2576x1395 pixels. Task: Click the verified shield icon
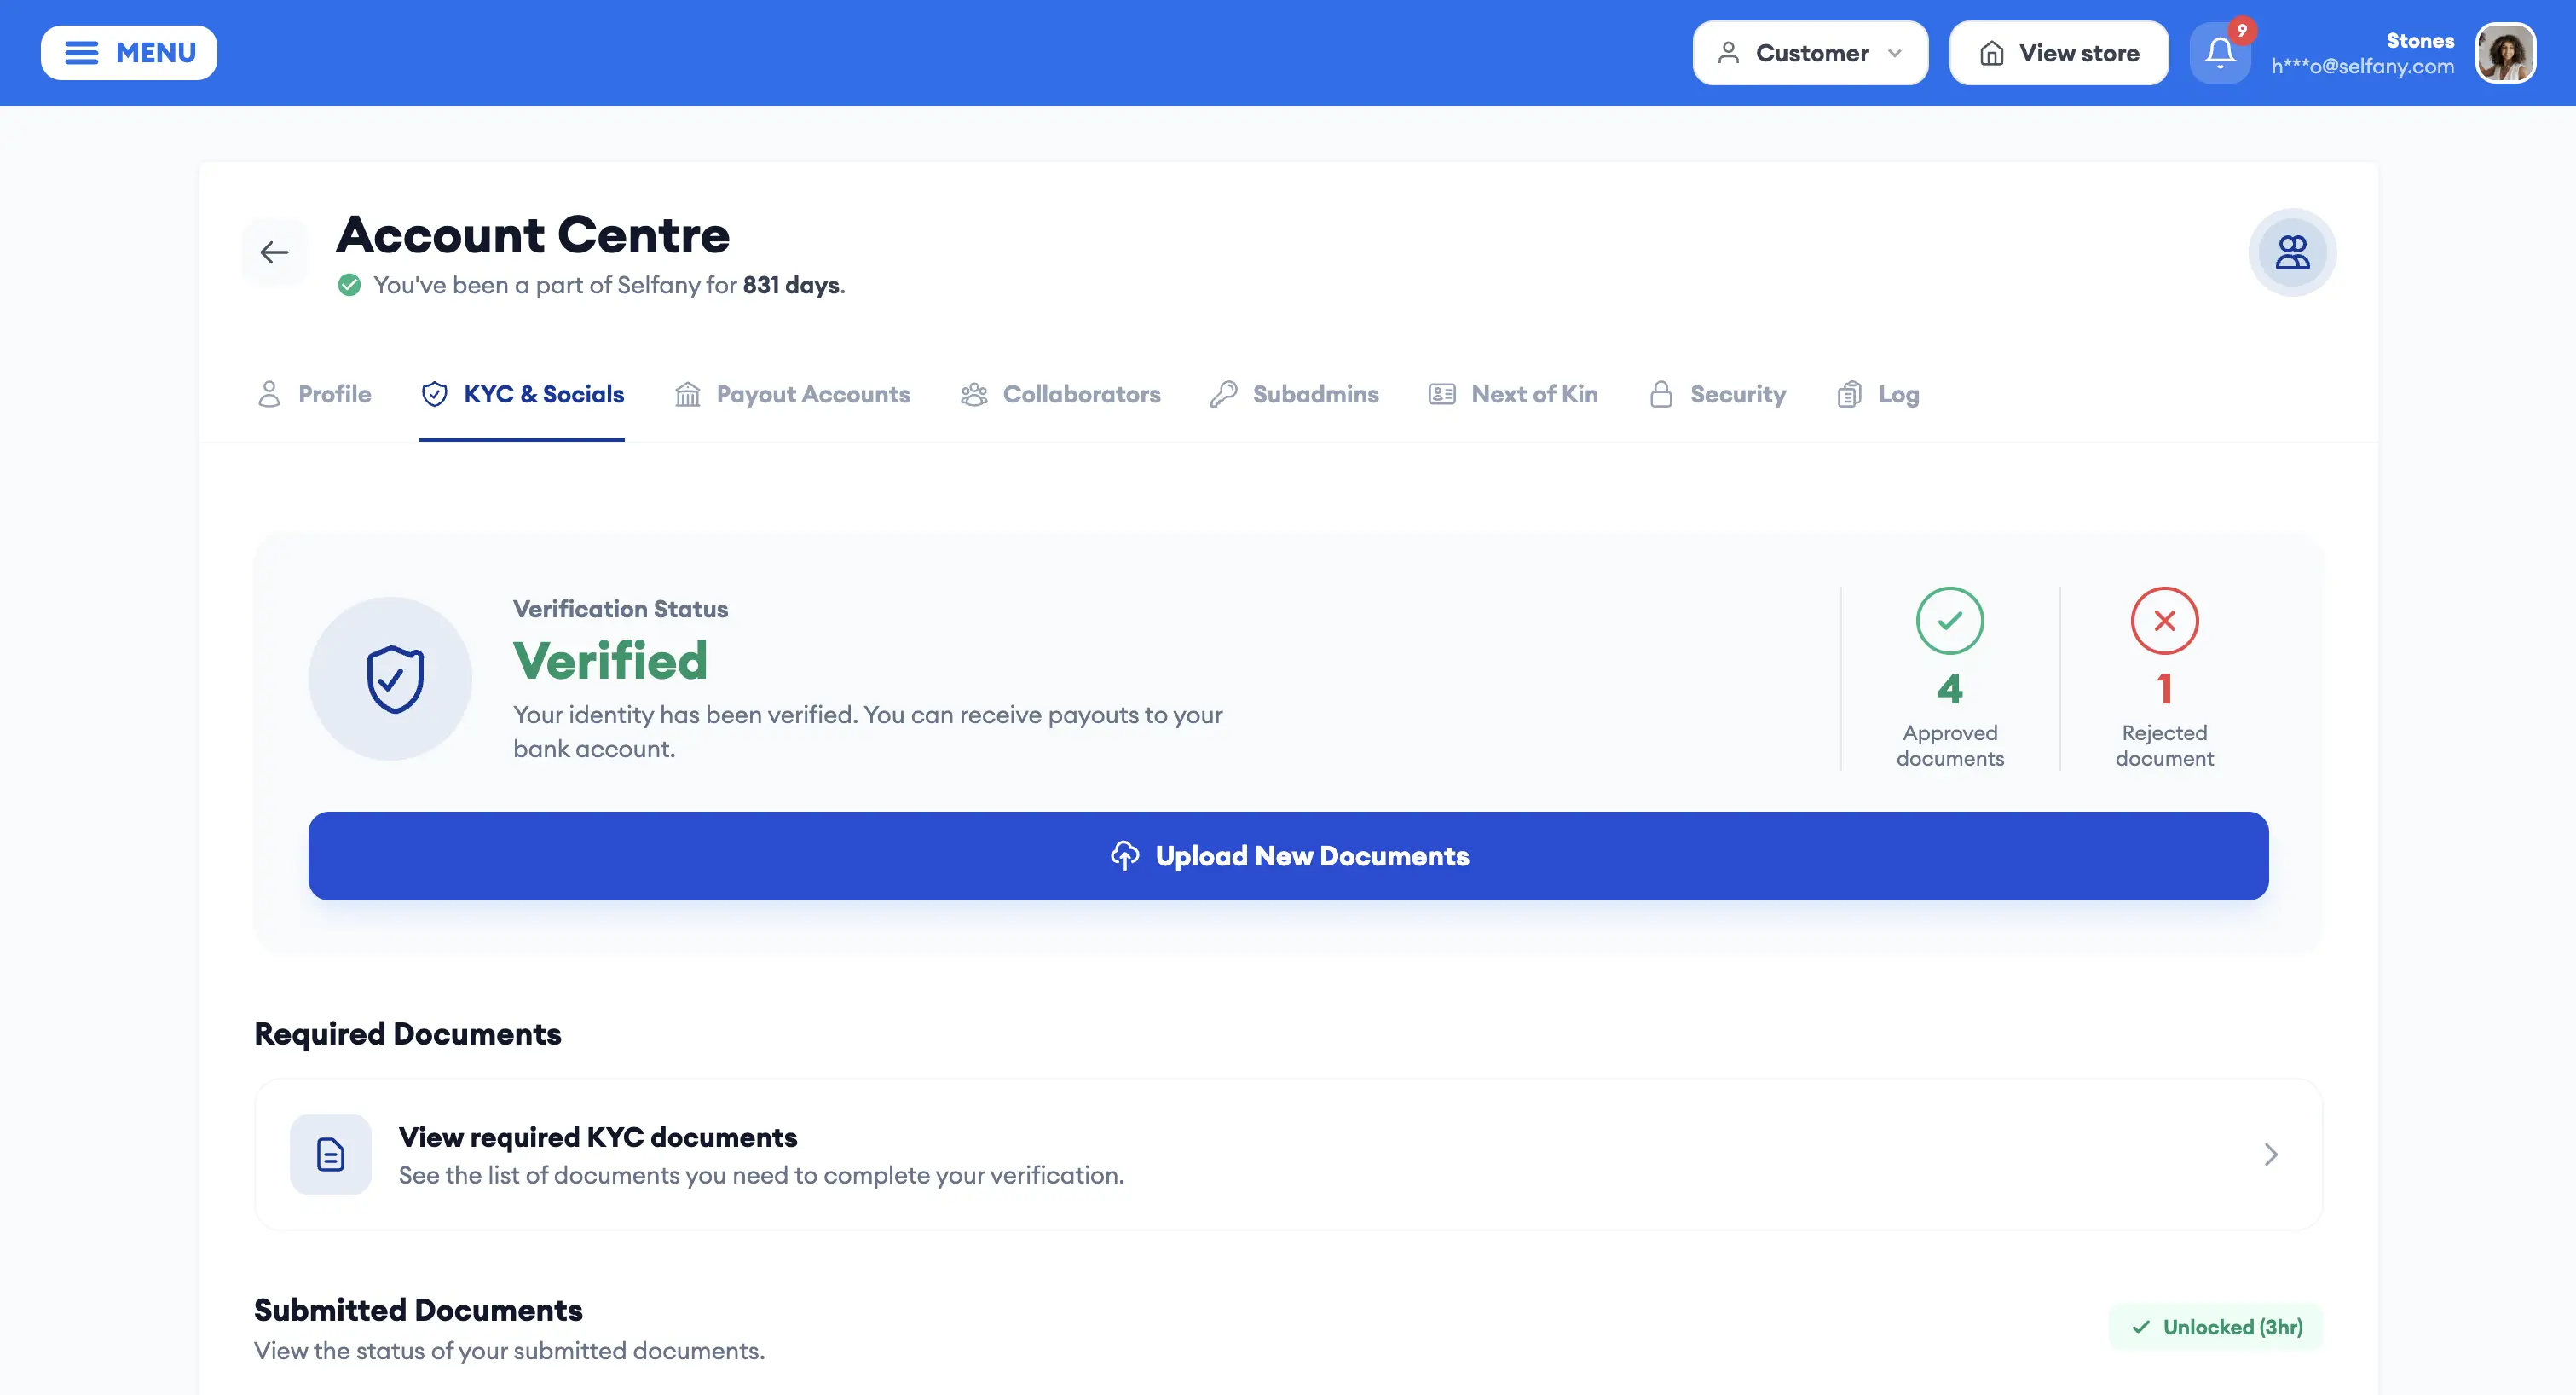pyautogui.click(x=391, y=679)
